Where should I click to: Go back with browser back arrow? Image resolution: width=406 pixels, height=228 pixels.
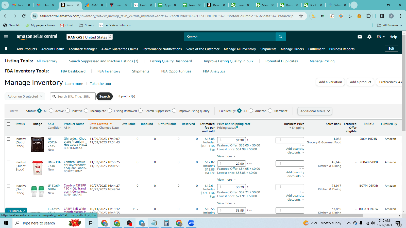click(x=6, y=16)
